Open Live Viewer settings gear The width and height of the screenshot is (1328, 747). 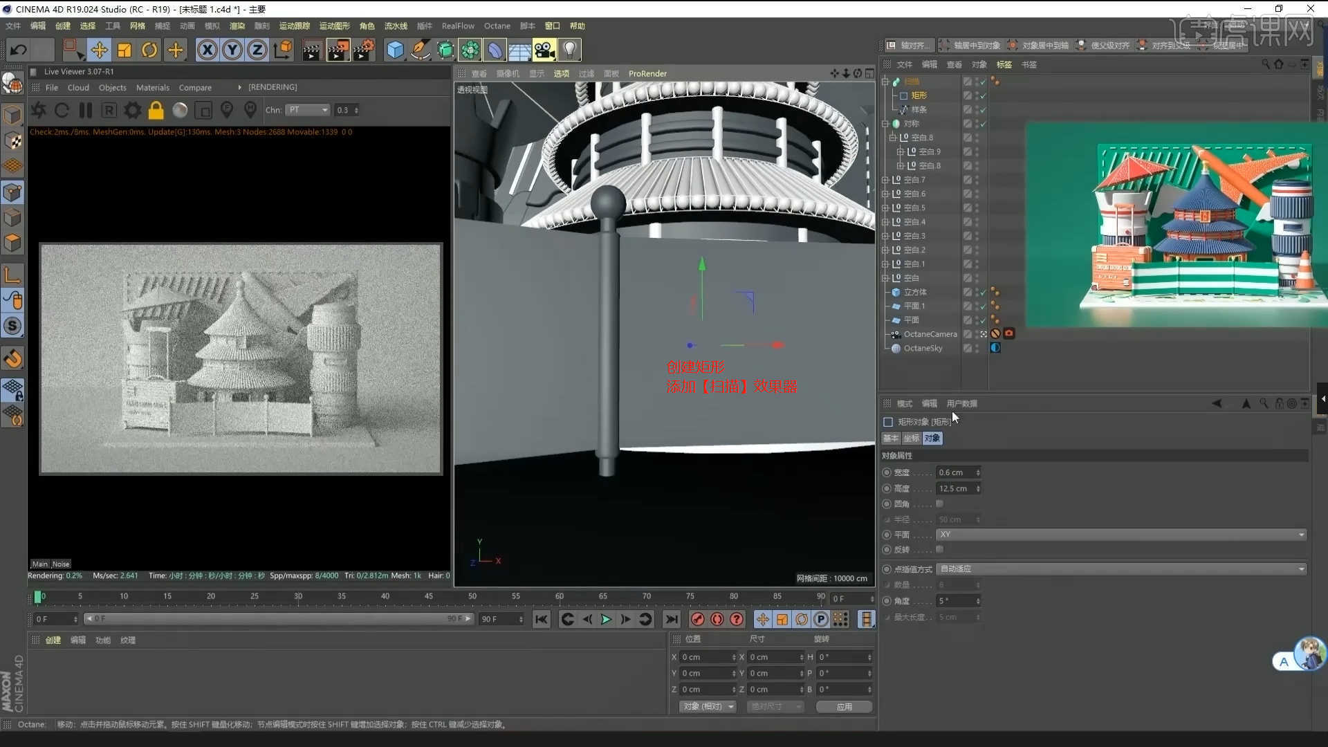pos(133,110)
